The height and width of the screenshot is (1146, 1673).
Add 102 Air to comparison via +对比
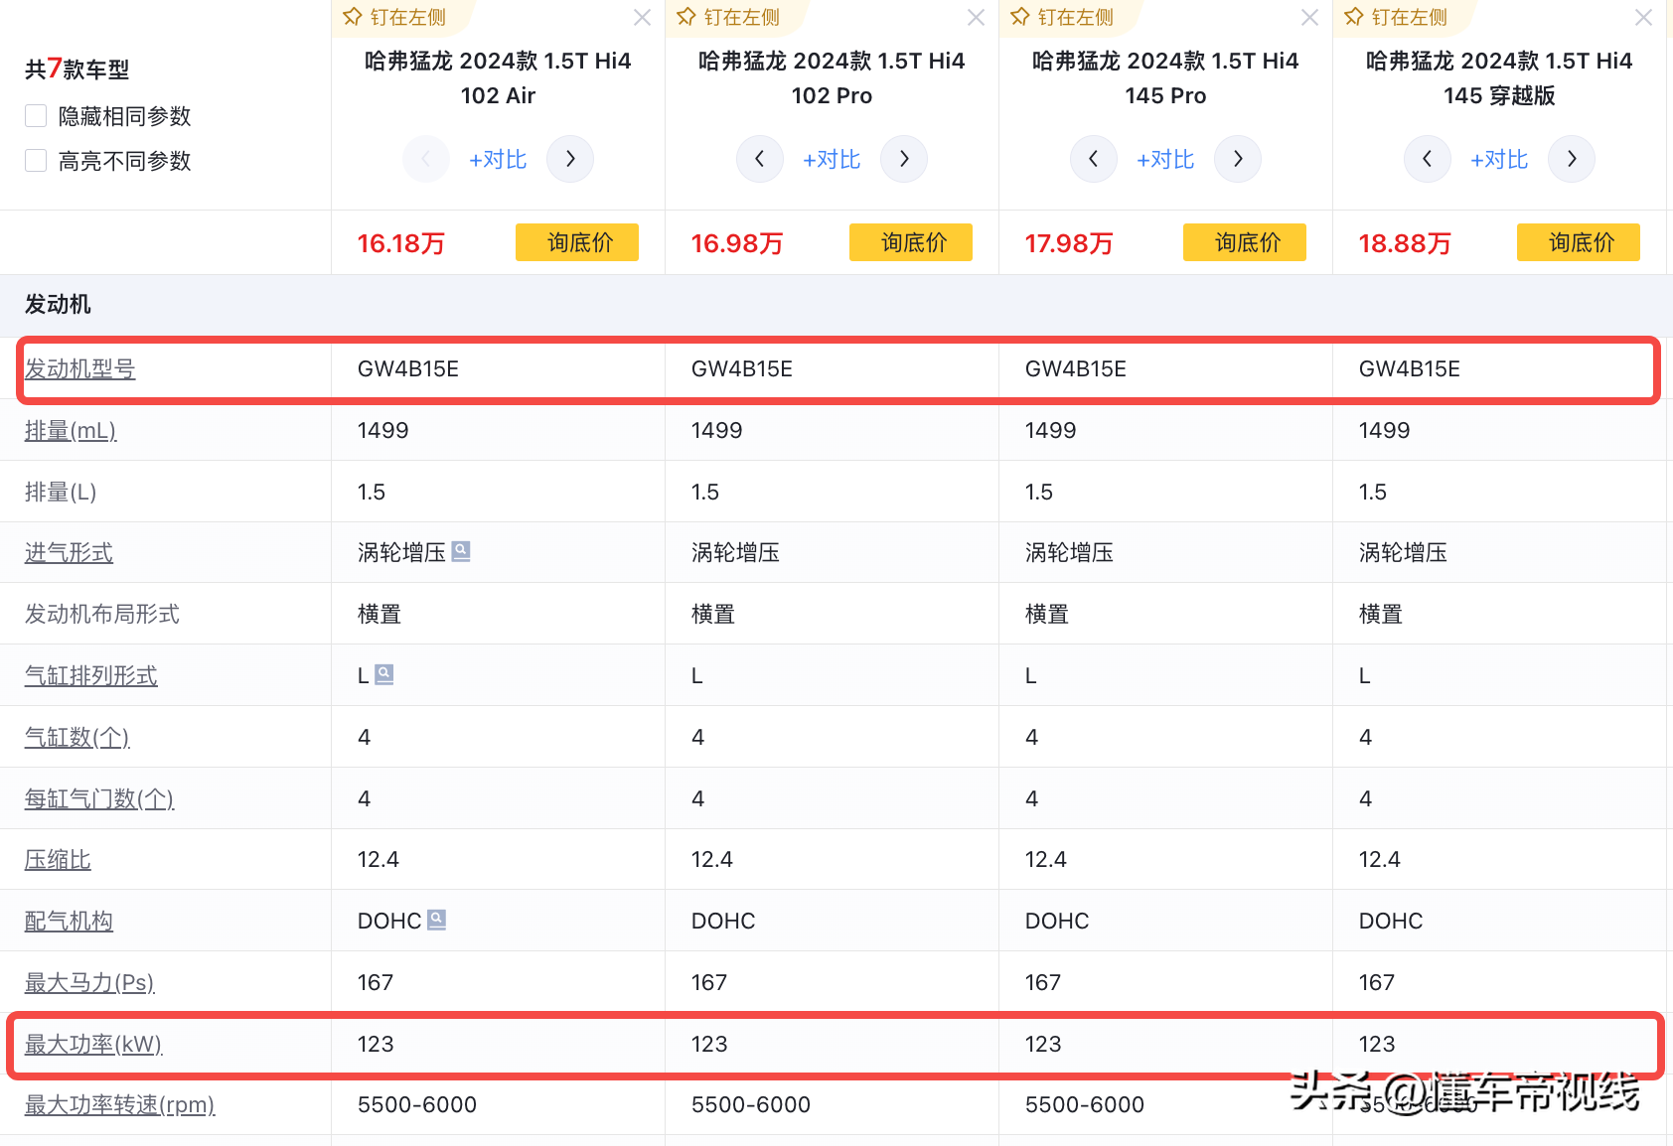pyautogui.click(x=498, y=160)
